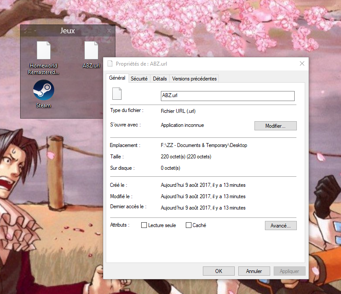Click the file icon in properties title bar
Viewport: 341px width, 294px height.
(110, 63)
